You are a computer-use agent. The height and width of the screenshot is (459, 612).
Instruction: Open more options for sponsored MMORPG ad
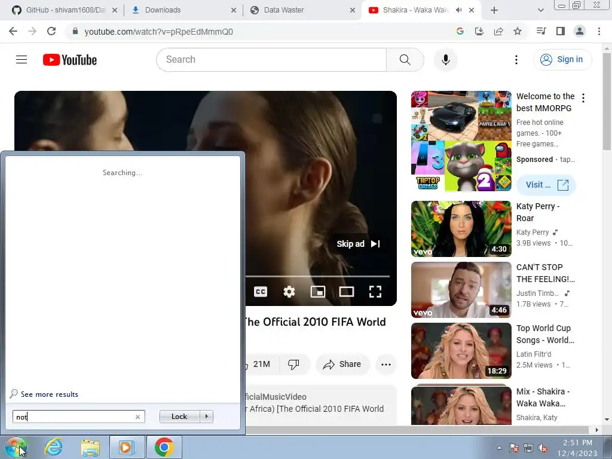(x=583, y=98)
